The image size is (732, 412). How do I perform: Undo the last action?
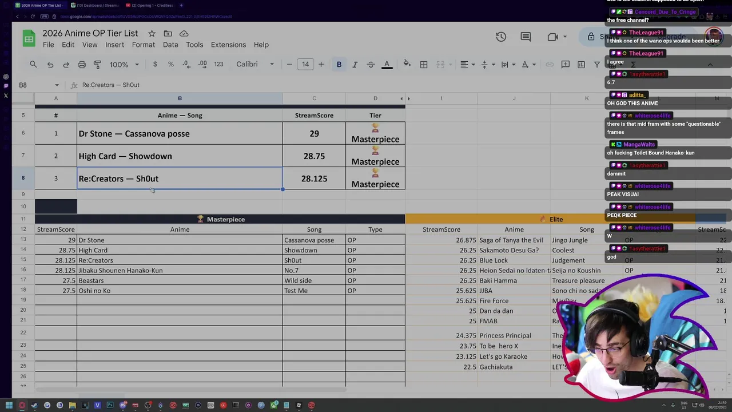(50, 65)
